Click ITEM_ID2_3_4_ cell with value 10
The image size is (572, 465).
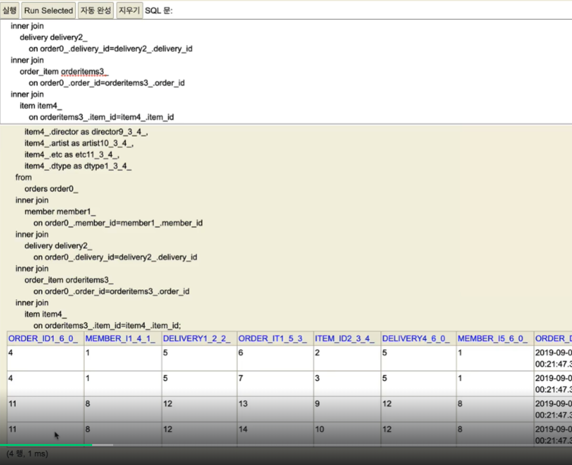(347, 434)
